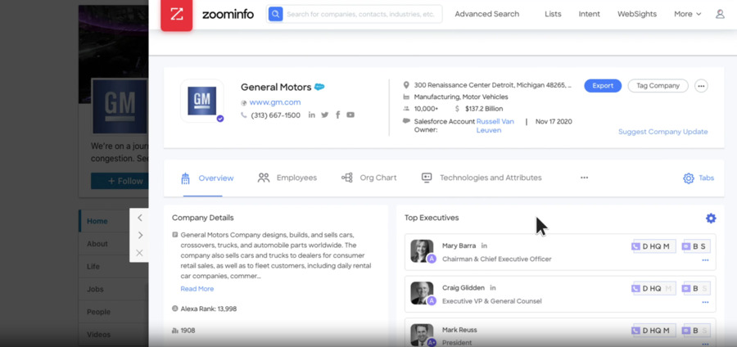
Task: Click the Mary Barra name text
Action: 459,246
